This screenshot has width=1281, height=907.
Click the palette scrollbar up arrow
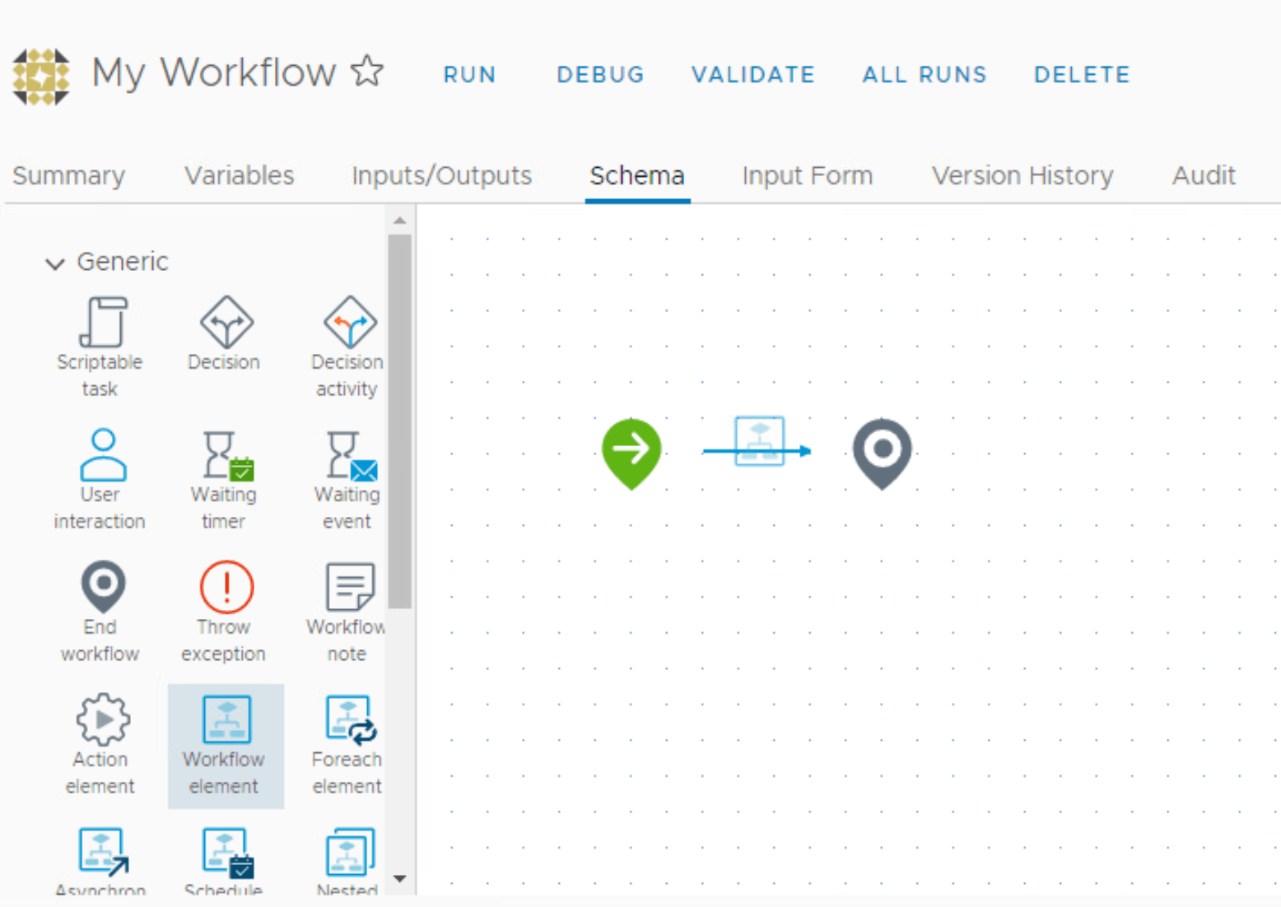point(399,220)
